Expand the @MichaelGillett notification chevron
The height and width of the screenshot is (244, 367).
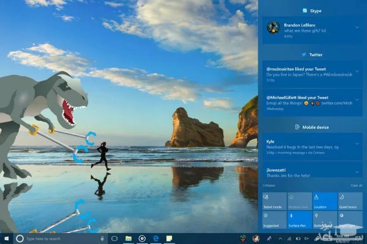357,99
